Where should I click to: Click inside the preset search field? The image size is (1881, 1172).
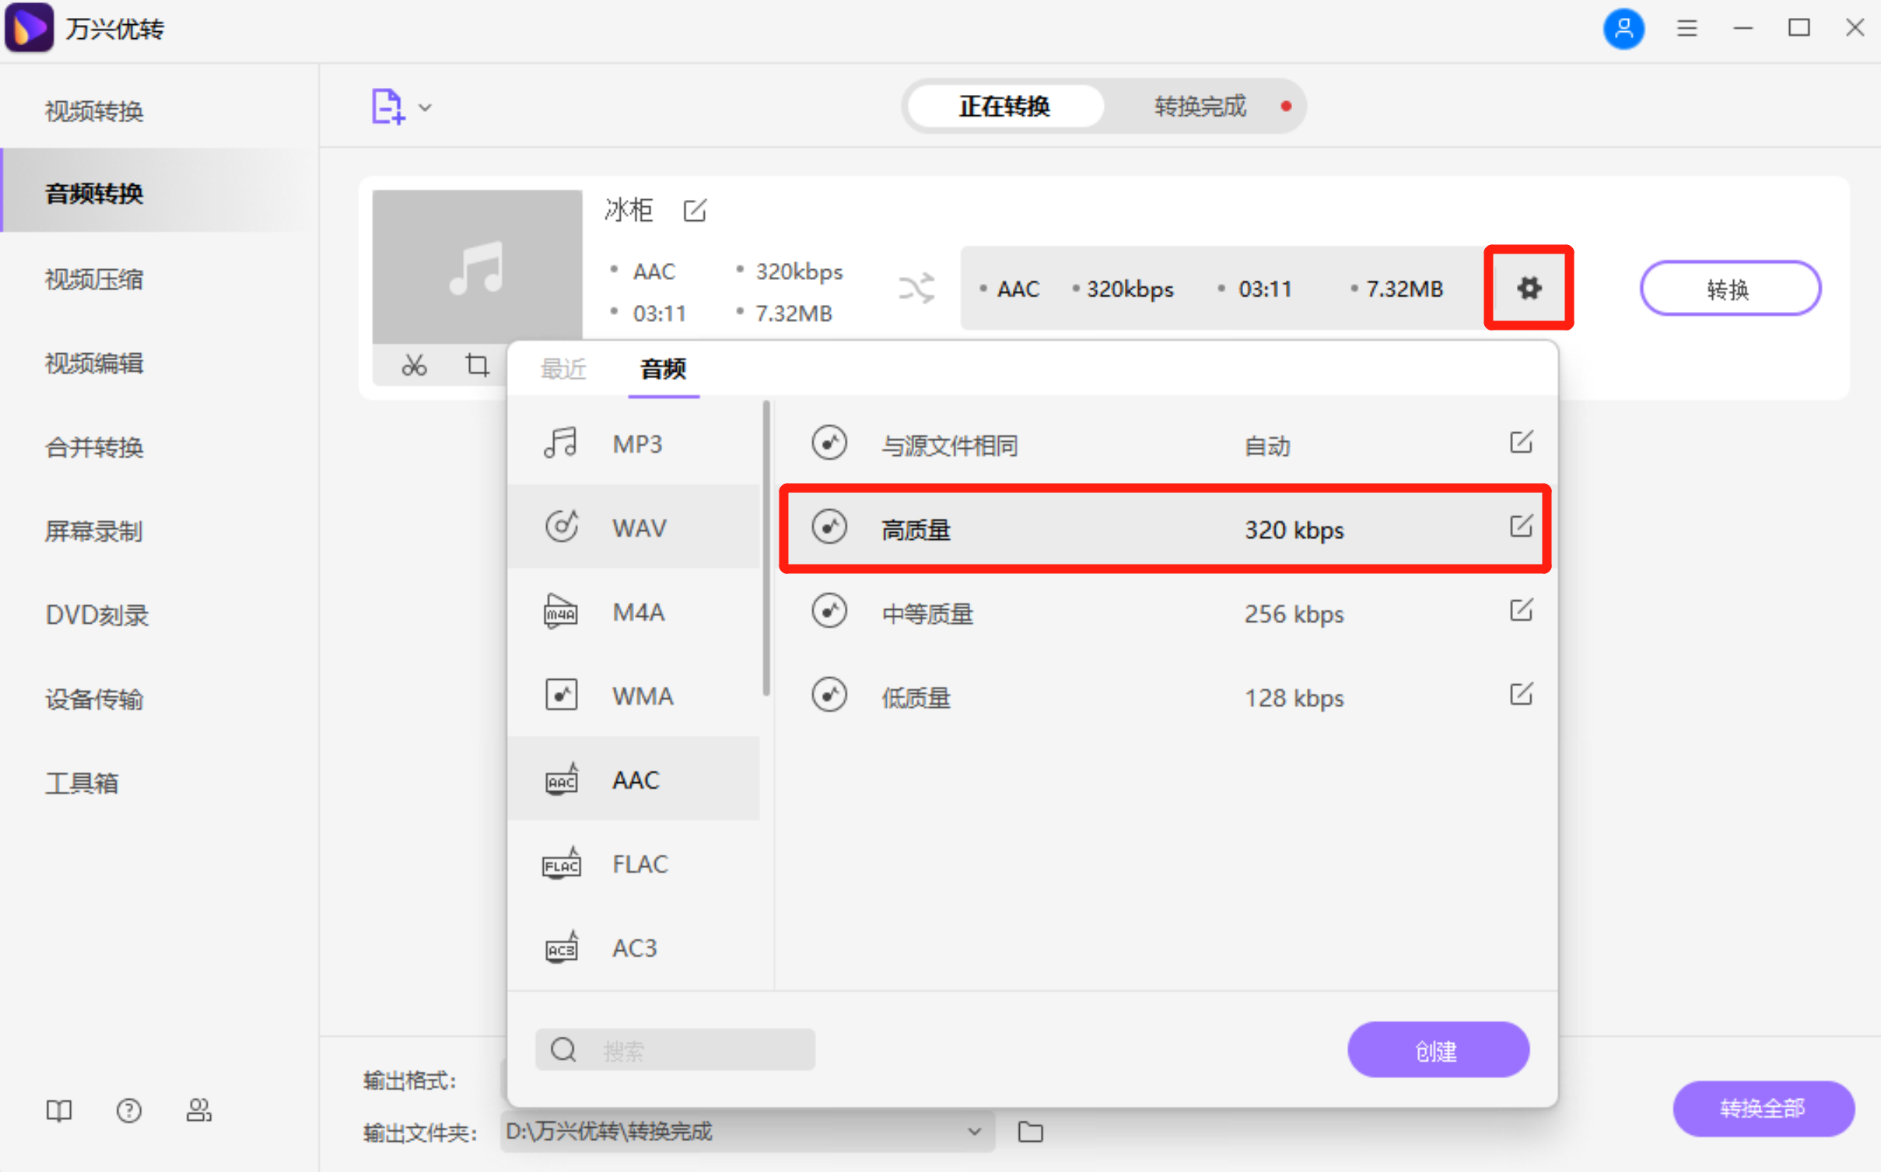tap(685, 1049)
